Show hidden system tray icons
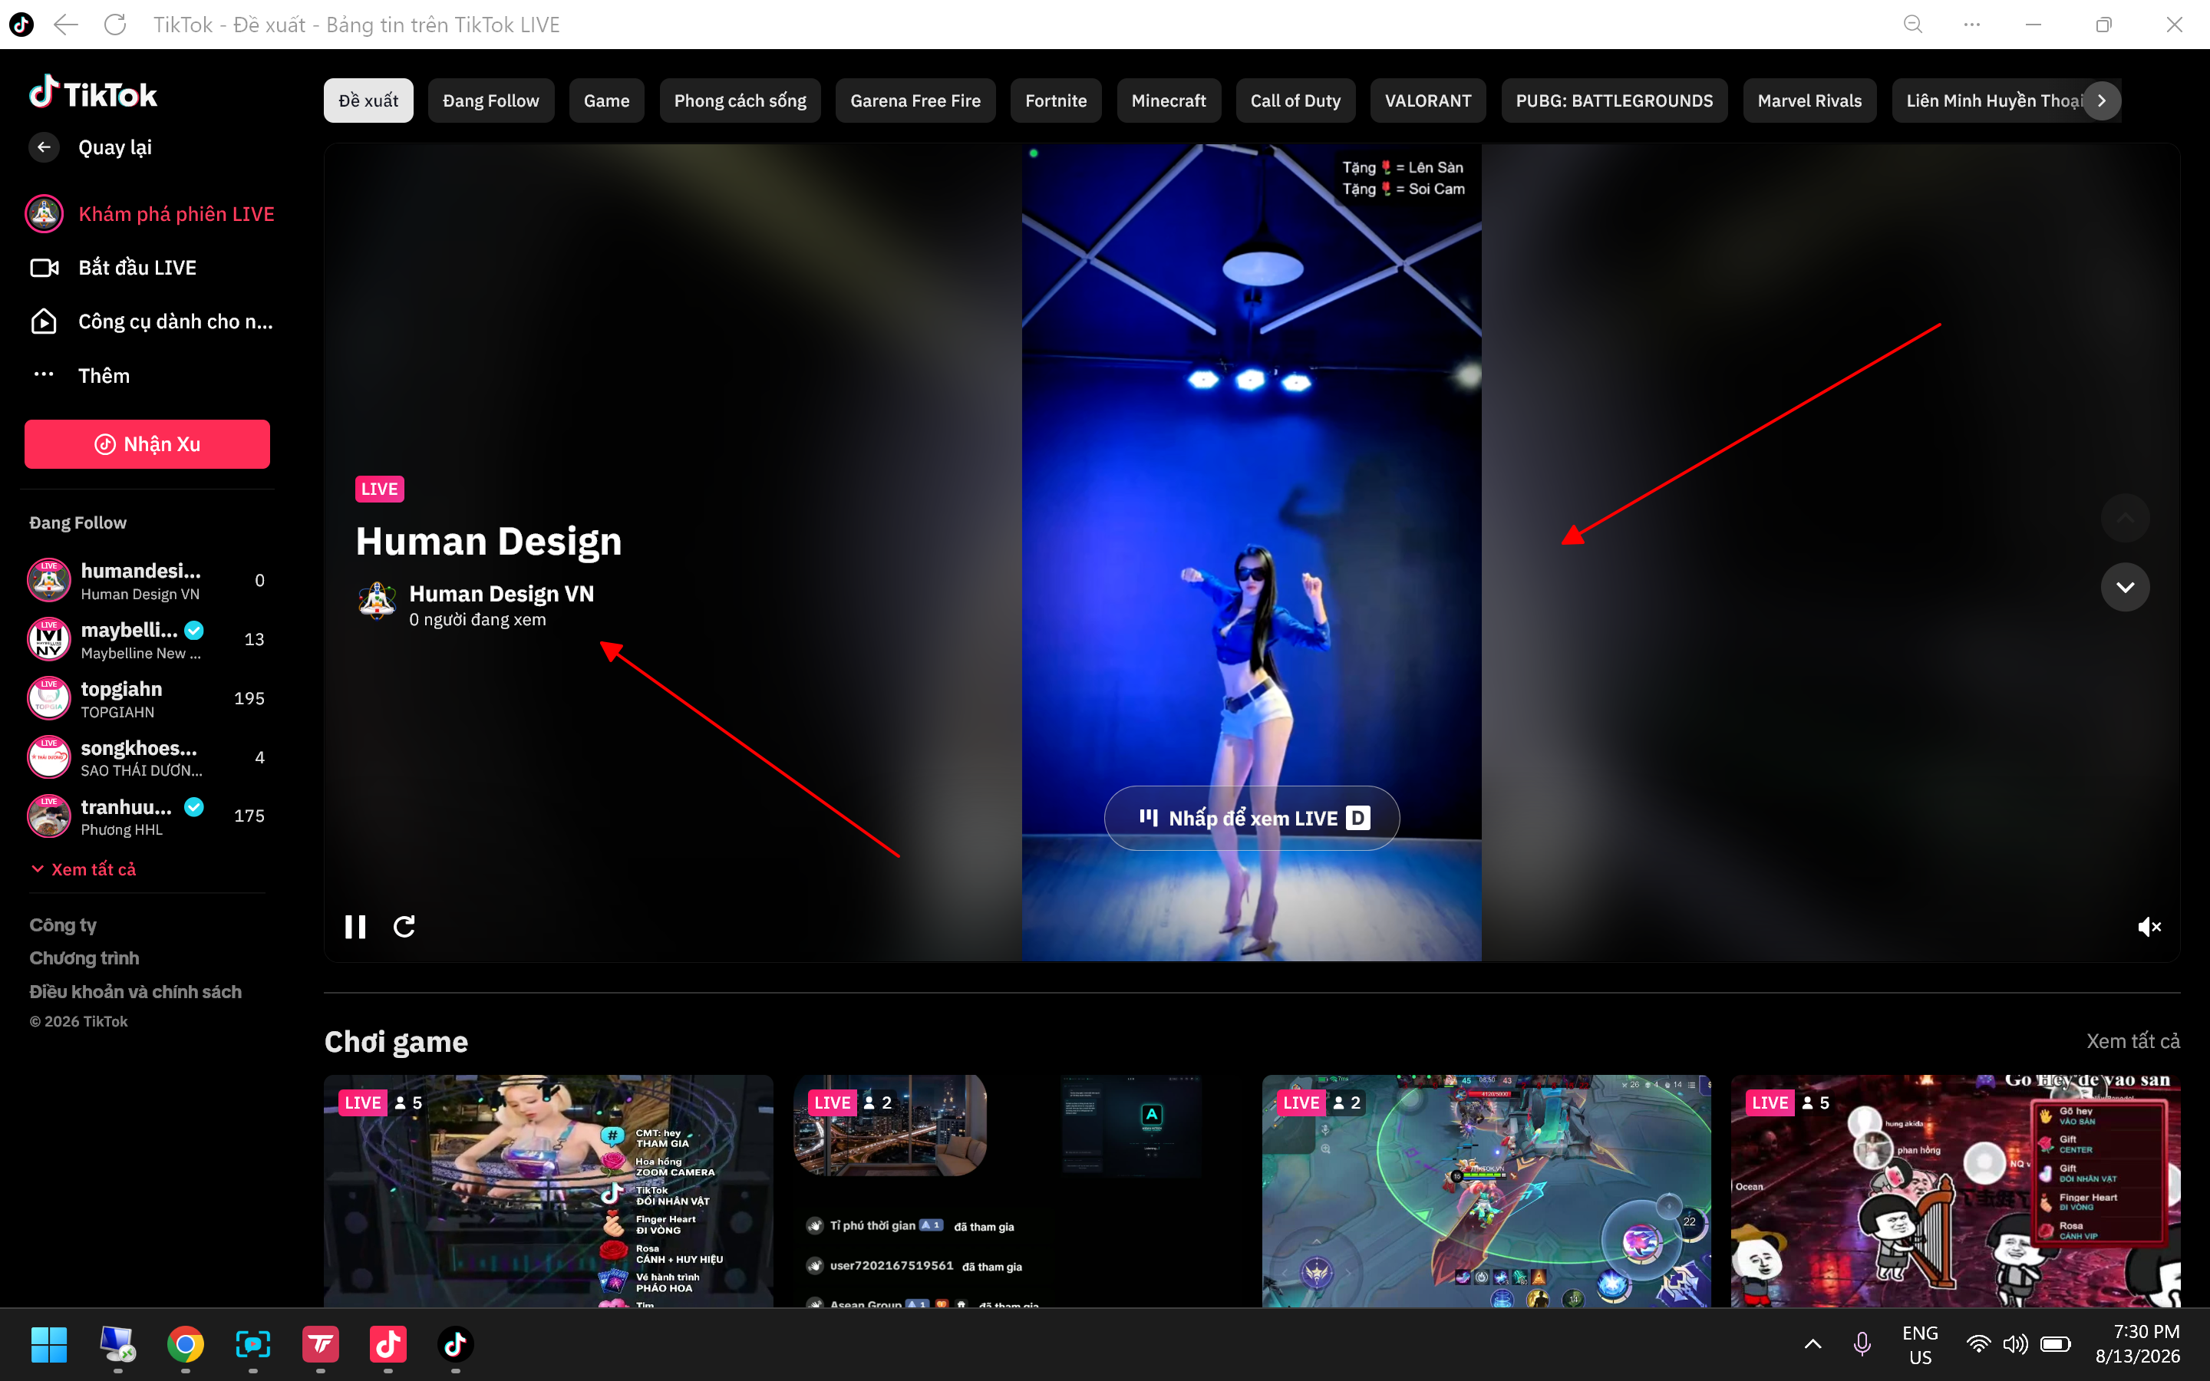Screen dimensions: 2210x1381 tap(1813, 1343)
